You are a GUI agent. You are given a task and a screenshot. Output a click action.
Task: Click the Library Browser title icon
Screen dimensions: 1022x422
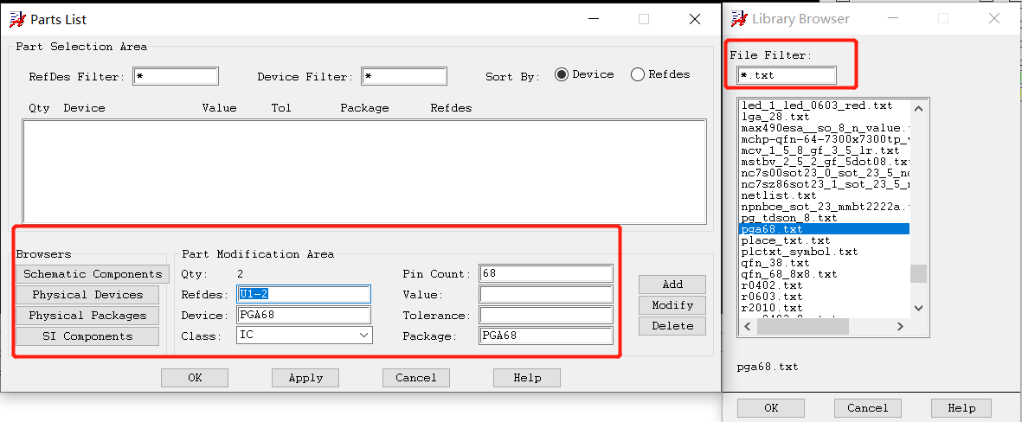tap(738, 18)
